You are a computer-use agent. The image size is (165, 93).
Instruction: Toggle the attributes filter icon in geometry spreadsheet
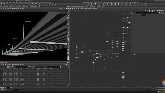(61, 67)
